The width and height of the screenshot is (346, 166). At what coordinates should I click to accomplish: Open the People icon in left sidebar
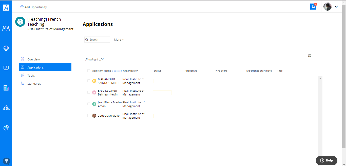[6, 28]
